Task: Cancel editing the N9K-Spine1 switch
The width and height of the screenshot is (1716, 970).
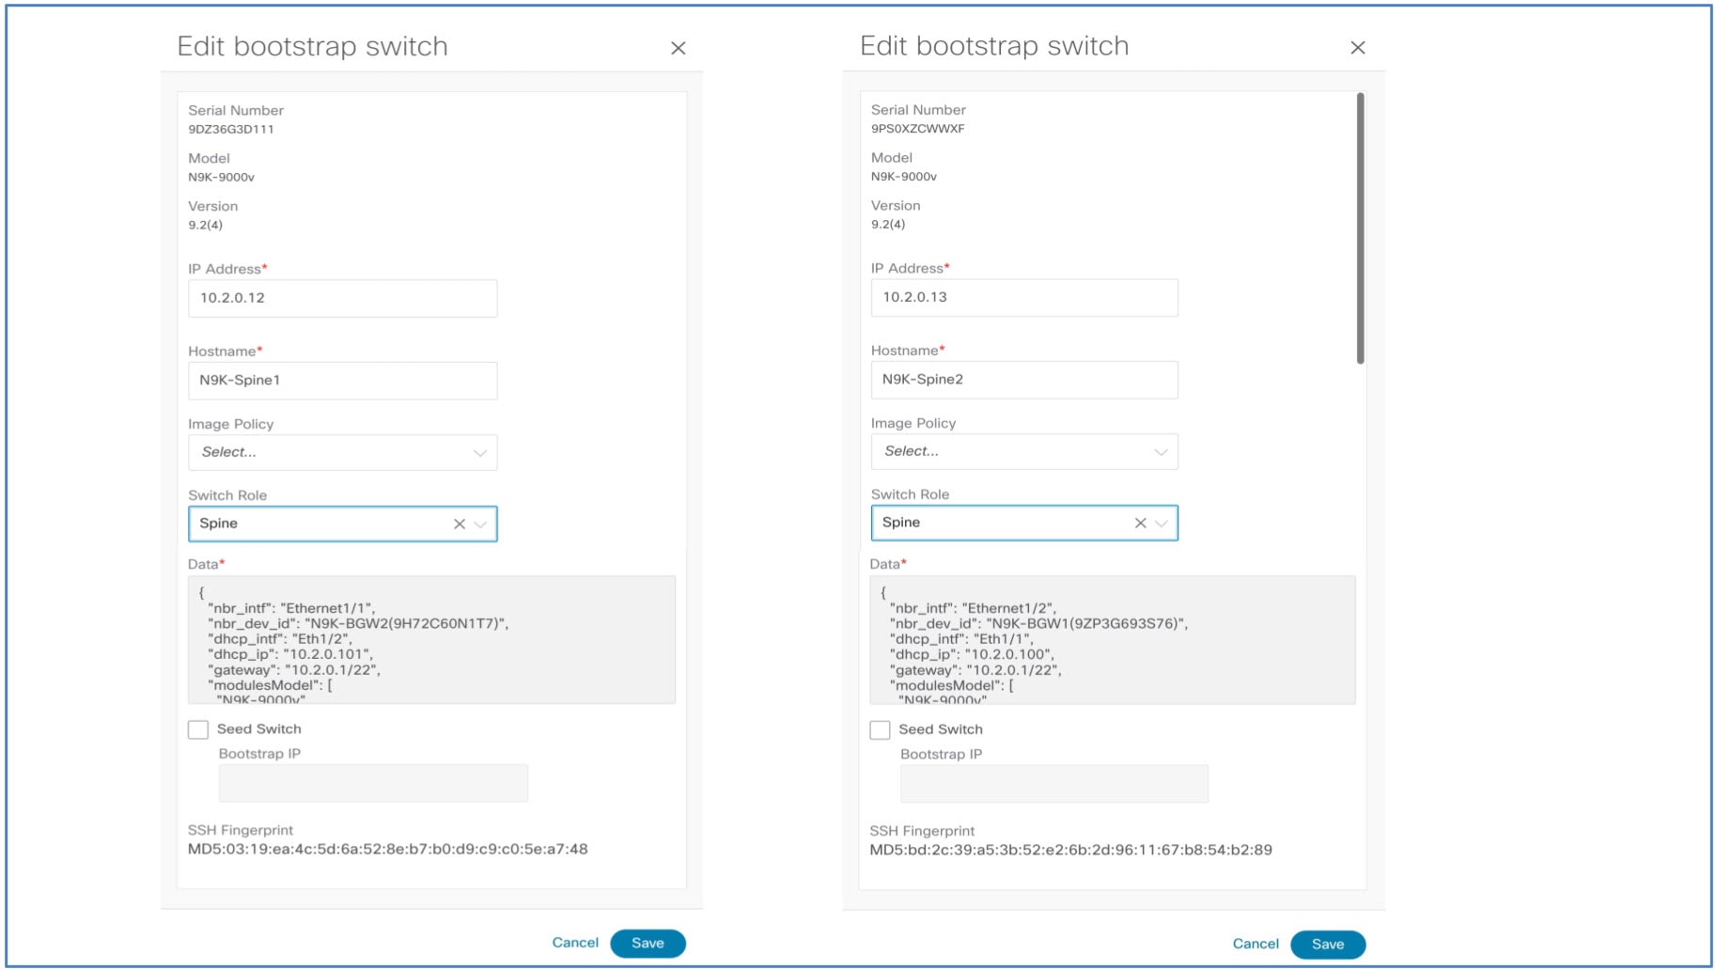Action: (575, 943)
